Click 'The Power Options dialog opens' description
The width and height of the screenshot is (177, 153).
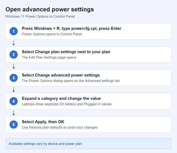point(71,81)
